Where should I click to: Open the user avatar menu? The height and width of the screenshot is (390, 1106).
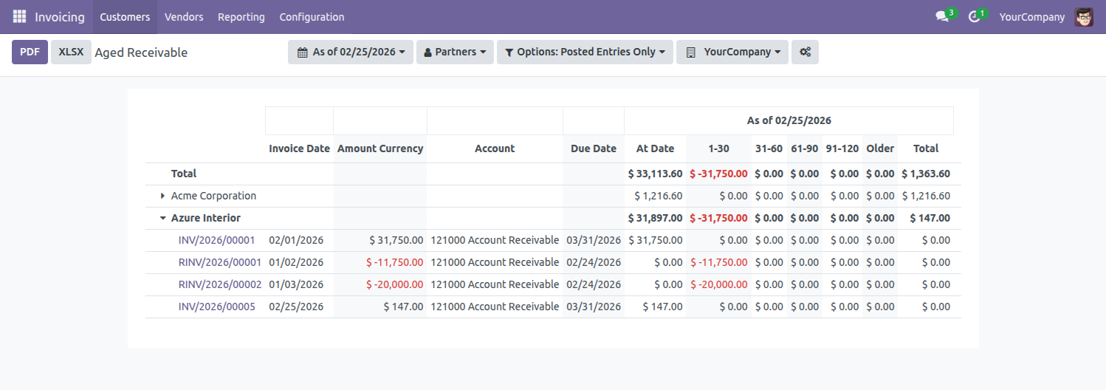tap(1084, 16)
